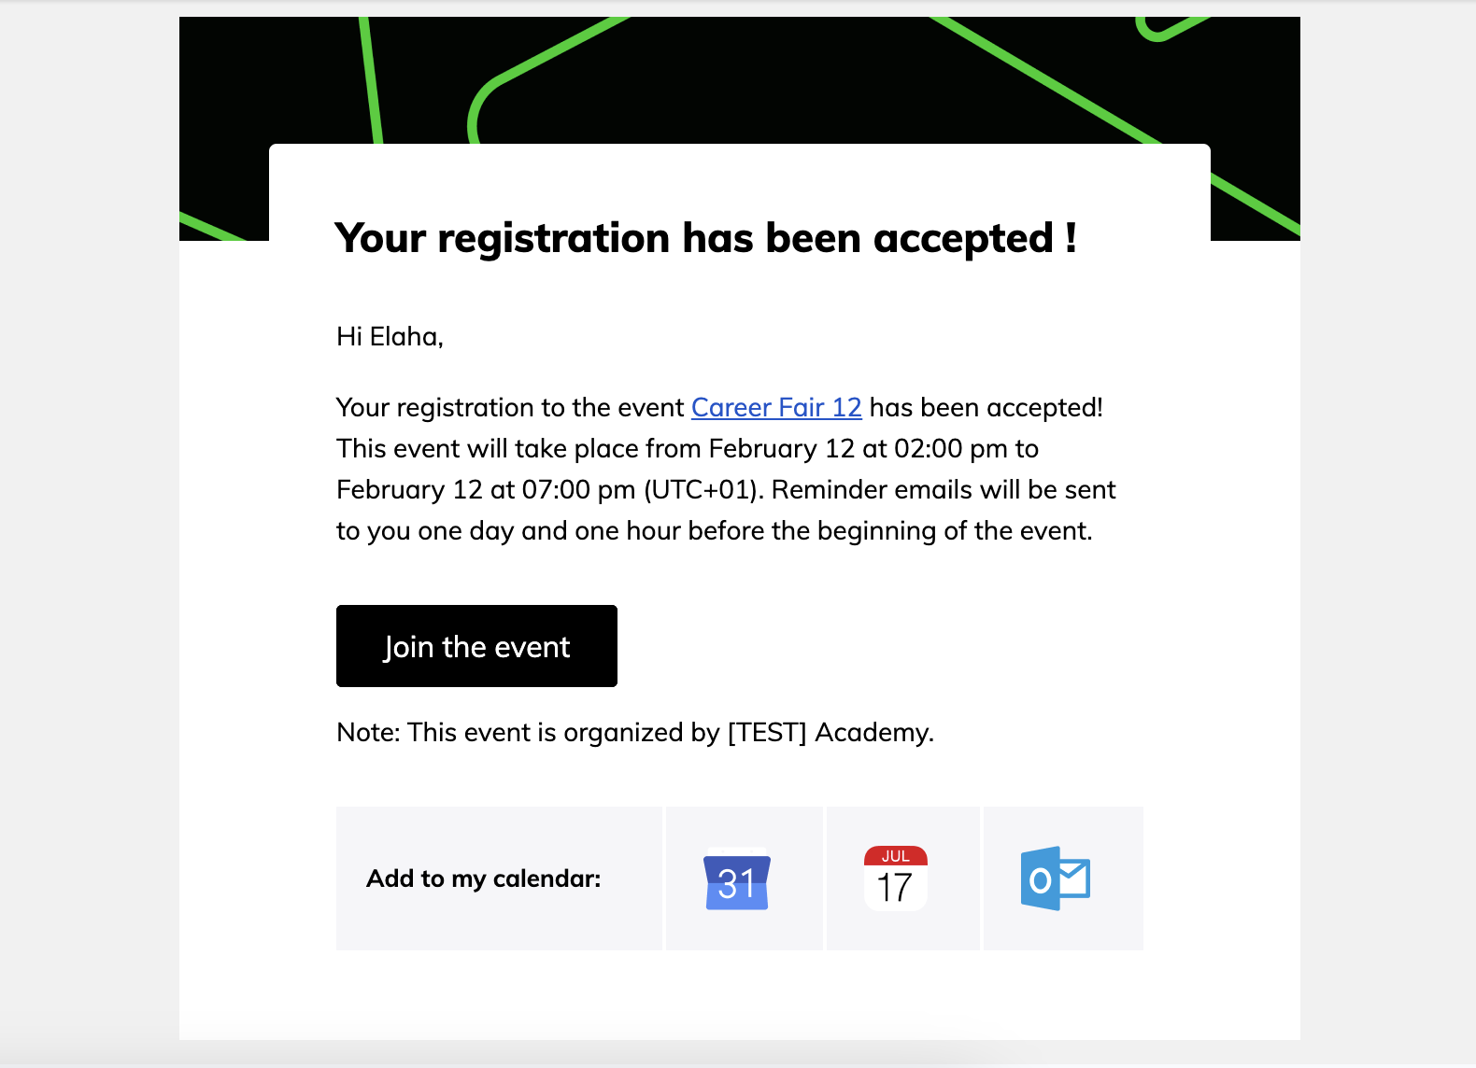
Task: Click the "Hi Elaha," greeting
Action: 390,336
